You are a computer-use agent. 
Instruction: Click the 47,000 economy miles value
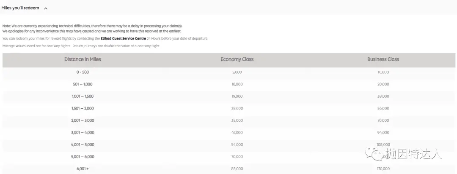click(x=237, y=133)
